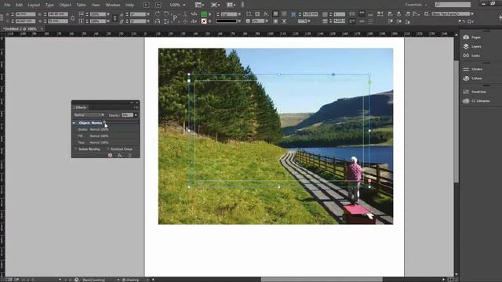The height and width of the screenshot is (282, 502).
Task: Open the blending mode Normal dropdown in Effects
Action: (x=89, y=115)
